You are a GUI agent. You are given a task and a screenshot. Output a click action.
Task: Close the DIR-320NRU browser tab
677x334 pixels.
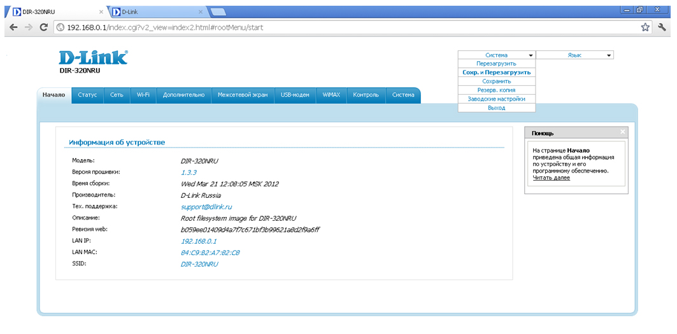pos(102,11)
